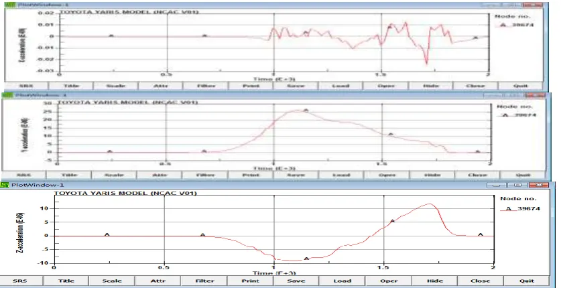Viewport: 561px width, 288px height.
Task: Click Load in the Z-acceleration PlotWindow-1
Action: coord(342,281)
